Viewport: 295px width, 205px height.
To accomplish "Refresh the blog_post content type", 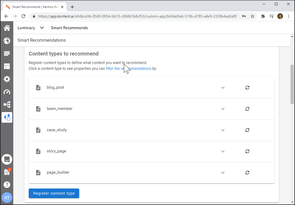I will pyautogui.click(x=247, y=87).
